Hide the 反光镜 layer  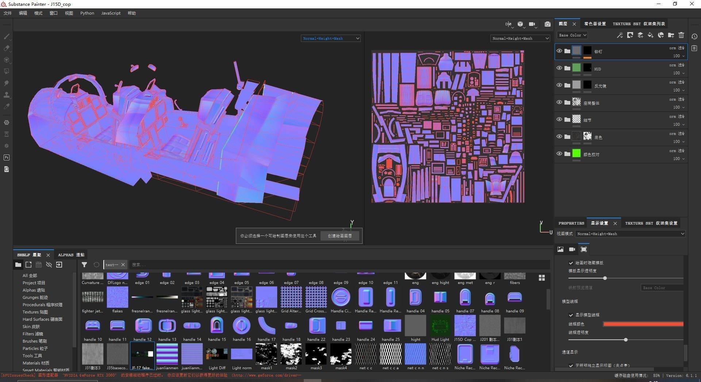coord(559,85)
